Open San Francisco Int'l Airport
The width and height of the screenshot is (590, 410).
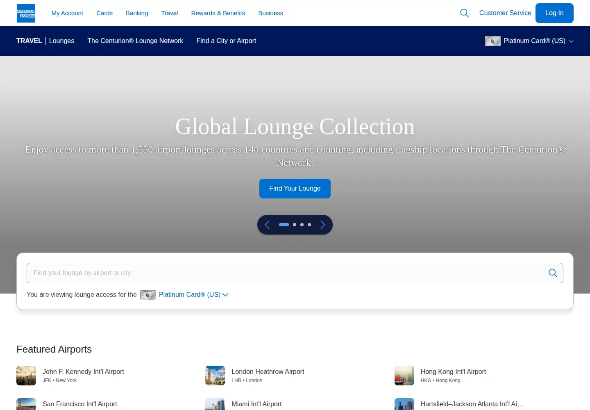(80, 404)
